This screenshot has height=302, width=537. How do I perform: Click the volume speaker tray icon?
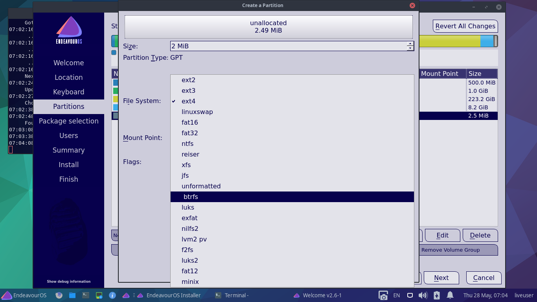click(423, 295)
